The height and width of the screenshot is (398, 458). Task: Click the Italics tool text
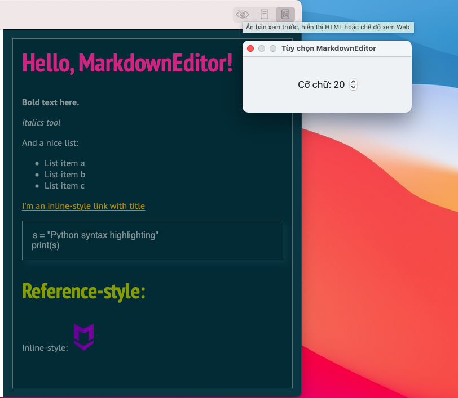coord(41,123)
